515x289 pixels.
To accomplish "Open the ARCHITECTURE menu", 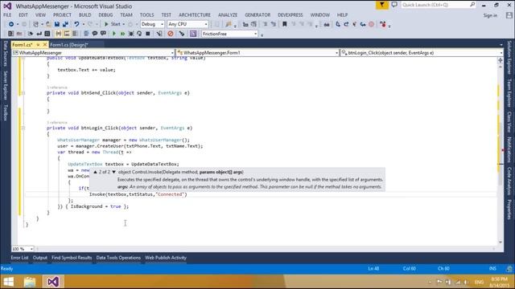I will point(195,15).
